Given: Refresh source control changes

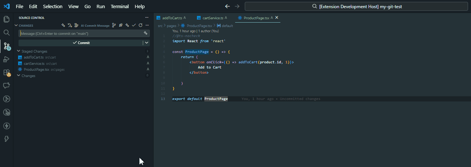Looking at the screenshot, I should point(140,26).
